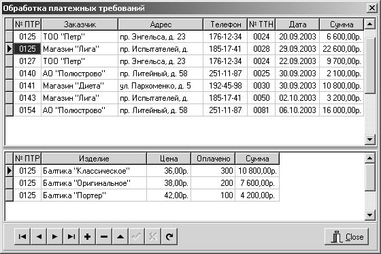Click Балтика "Оригинальное" product cell
Image resolution: width=381 pixels, height=254 pixels.
94,183
